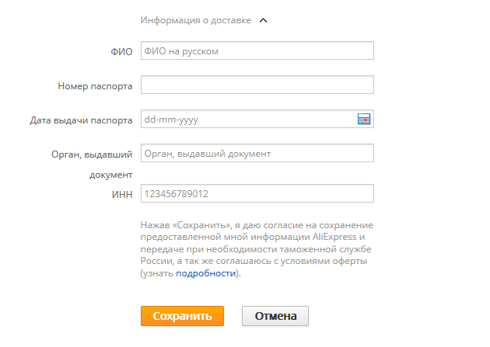Click the quoted «Сохранить» in consent text
The image size is (490, 347).
point(202,225)
